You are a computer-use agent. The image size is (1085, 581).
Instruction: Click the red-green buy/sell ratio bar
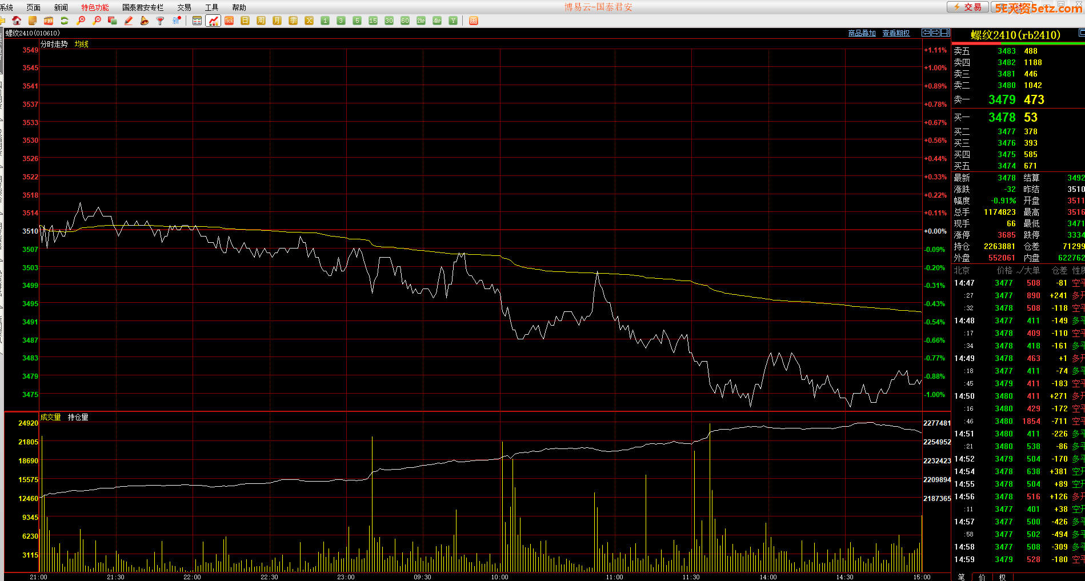[x=1018, y=43]
